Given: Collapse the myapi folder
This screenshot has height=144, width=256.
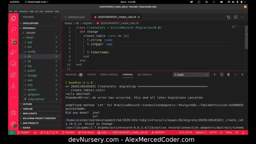Looking at the screenshot, I should (40, 37).
